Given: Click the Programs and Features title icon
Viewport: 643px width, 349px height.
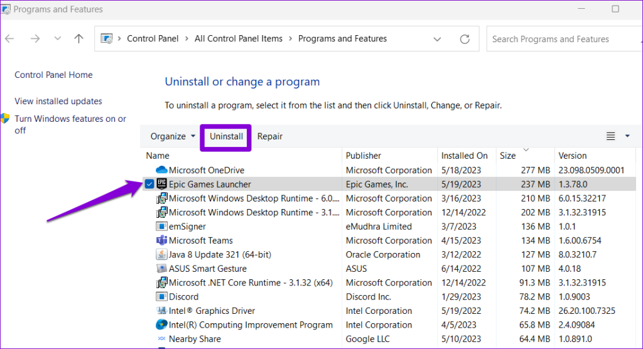Looking at the screenshot, I should pyautogui.click(x=5, y=9).
